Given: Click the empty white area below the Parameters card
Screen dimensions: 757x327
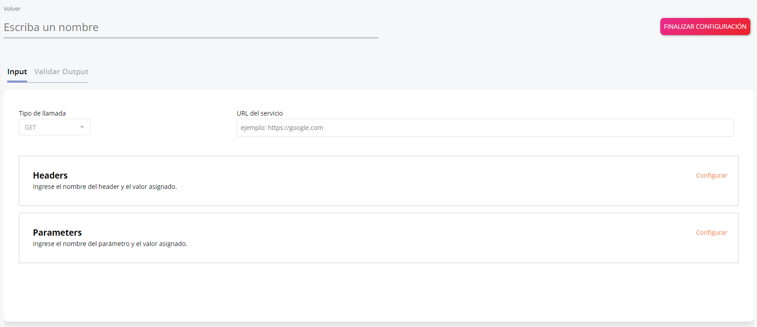Looking at the screenshot, I should point(378,292).
